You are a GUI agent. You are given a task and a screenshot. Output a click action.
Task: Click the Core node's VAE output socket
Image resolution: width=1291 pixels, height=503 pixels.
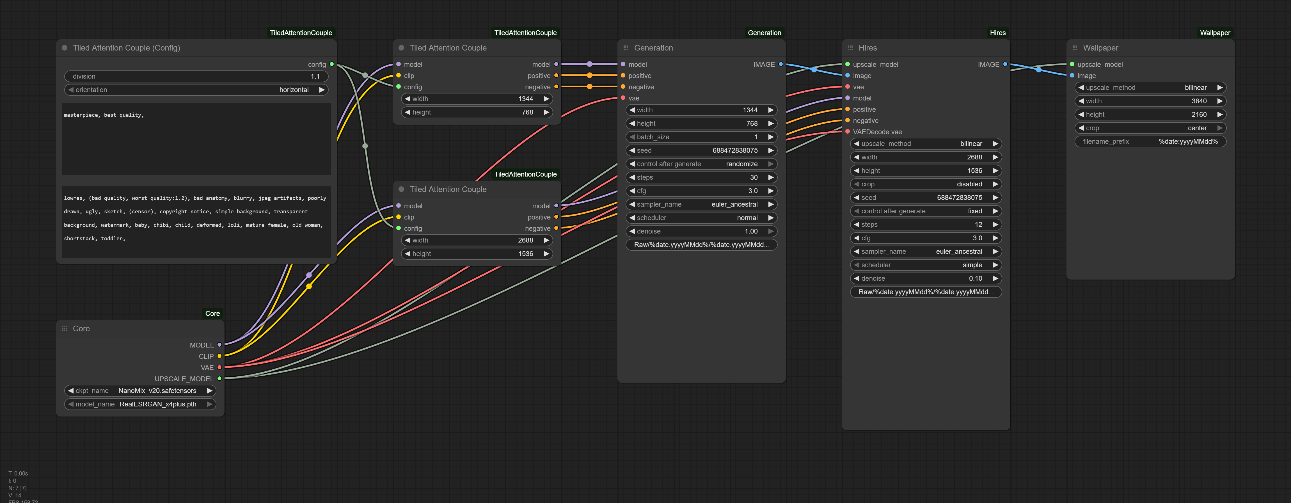(x=219, y=367)
